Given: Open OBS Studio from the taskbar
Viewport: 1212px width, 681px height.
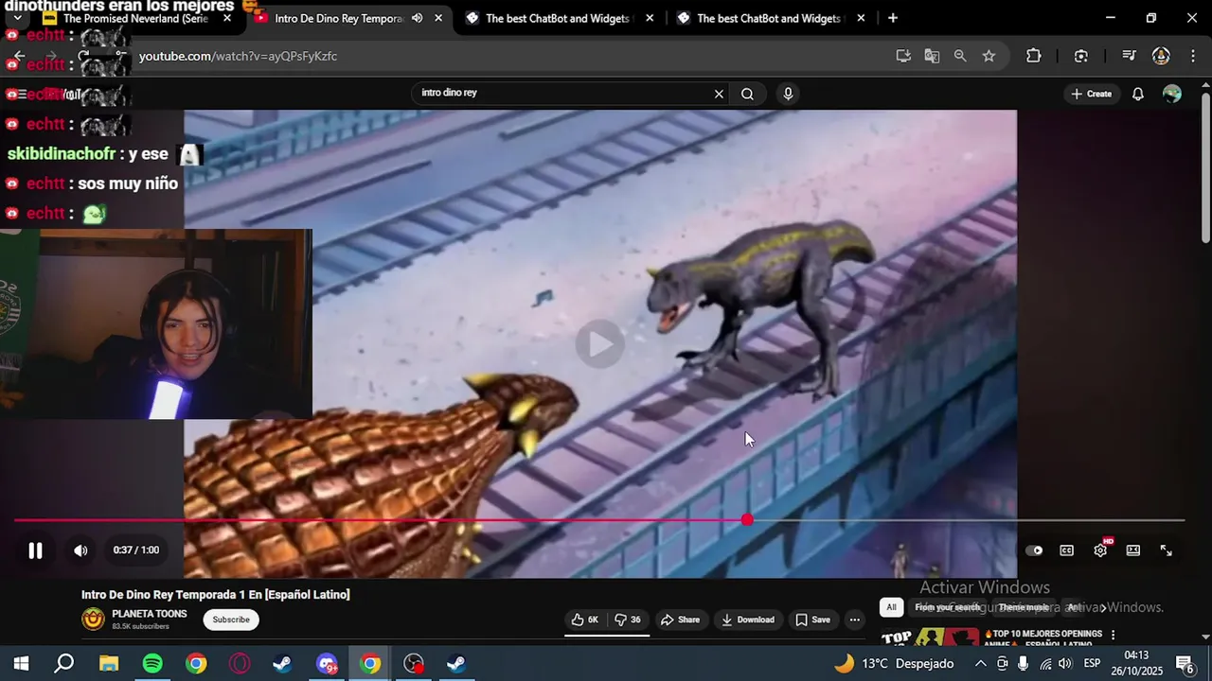Looking at the screenshot, I should click(x=414, y=664).
